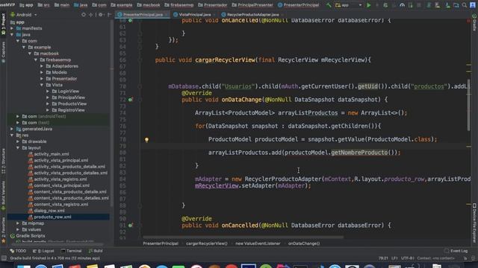Open the app run configuration dropdown

(348, 5)
